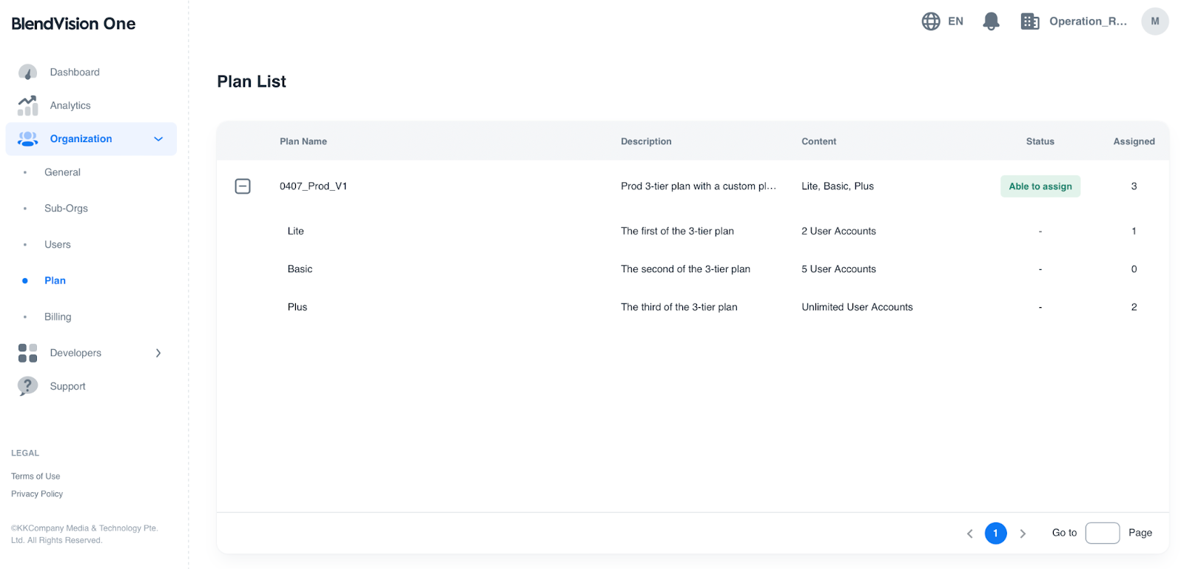Collapse the Organization menu chevron
The height and width of the screenshot is (569, 1184).
point(158,139)
